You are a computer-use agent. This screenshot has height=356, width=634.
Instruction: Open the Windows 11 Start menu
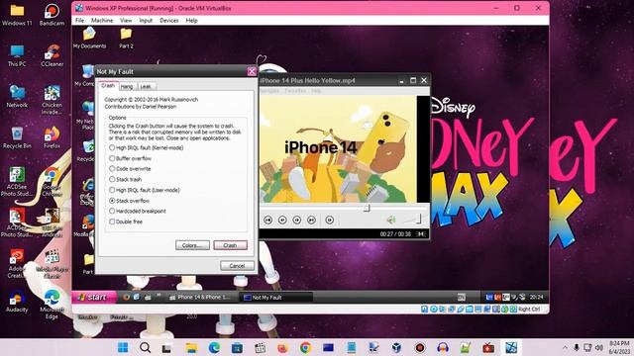point(123,347)
